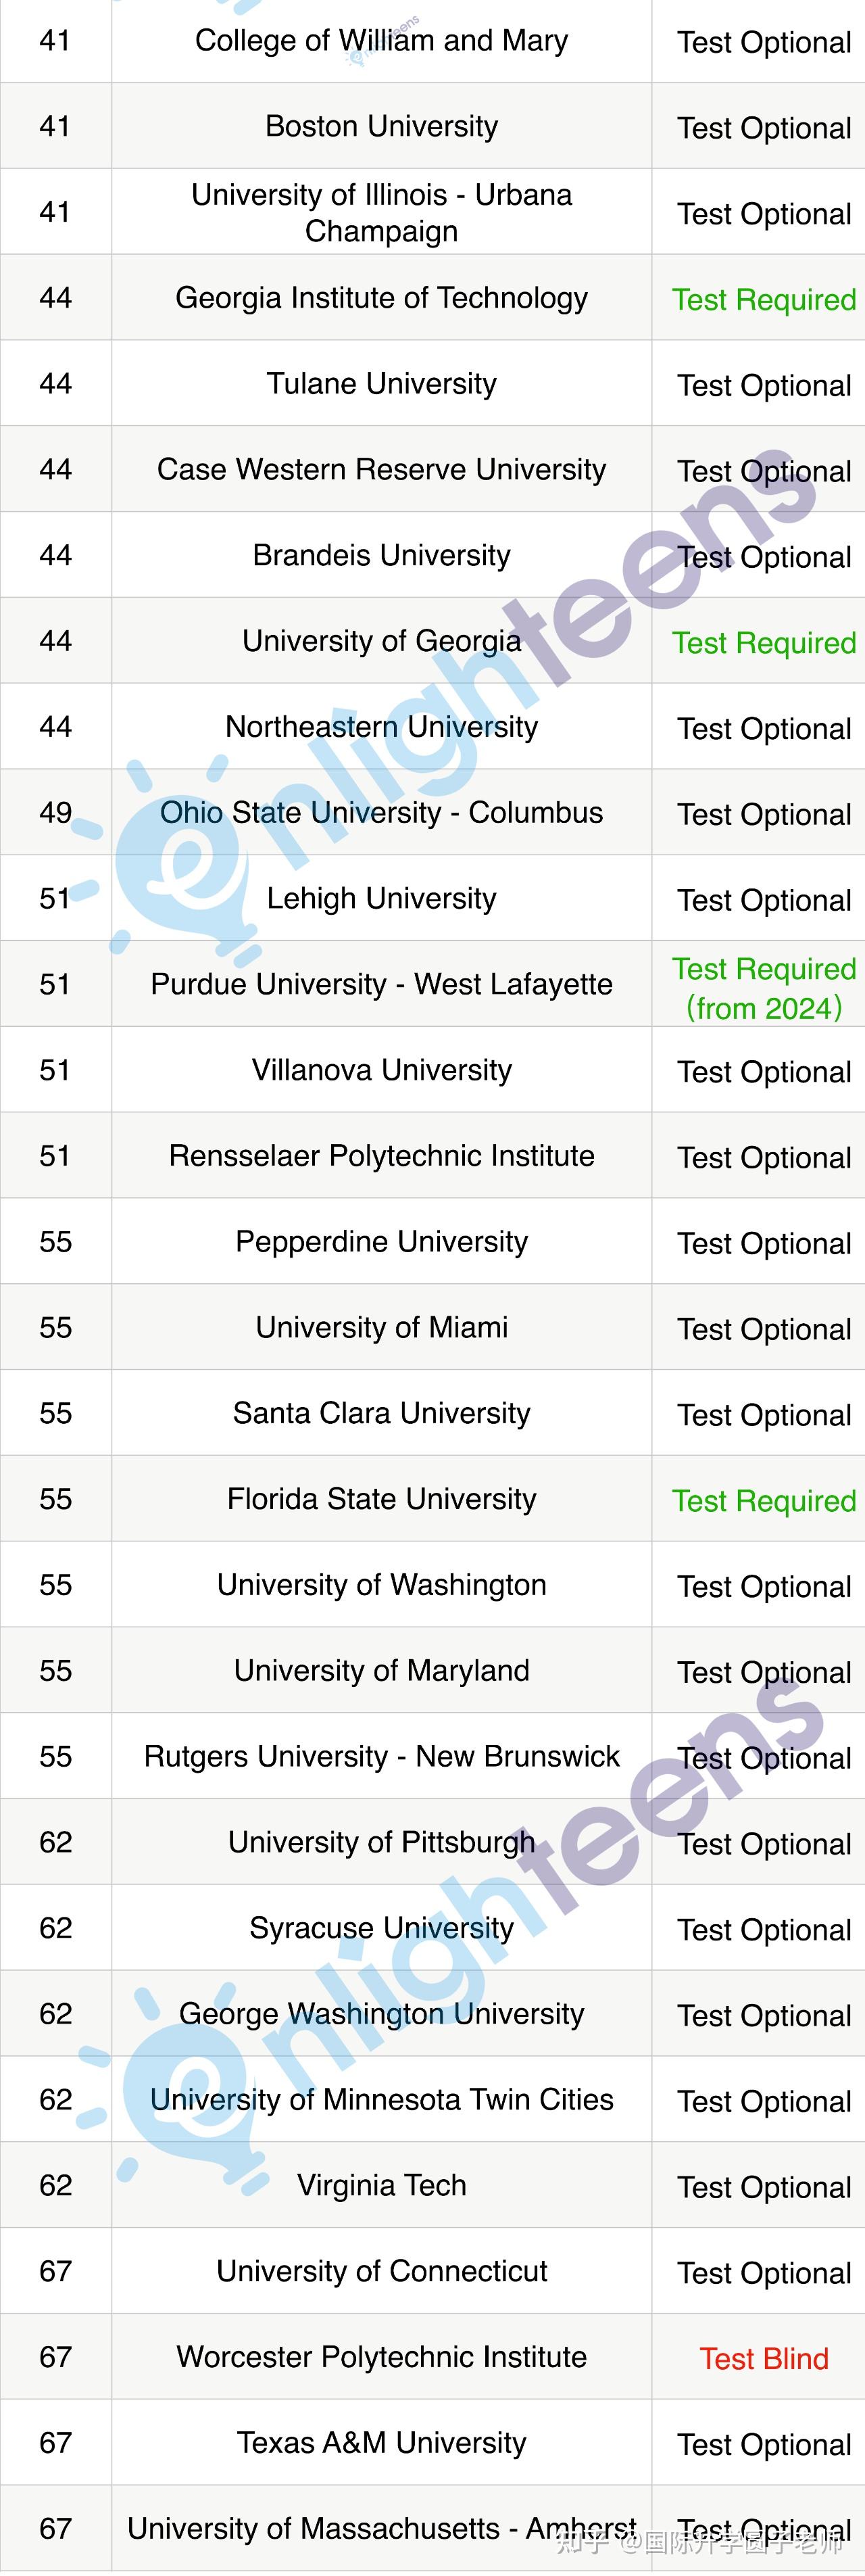Click the green Test Required for University of Georgia

(x=763, y=643)
